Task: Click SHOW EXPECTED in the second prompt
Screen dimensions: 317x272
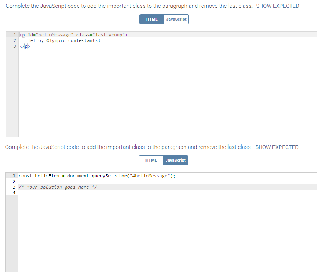Action: (277, 147)
